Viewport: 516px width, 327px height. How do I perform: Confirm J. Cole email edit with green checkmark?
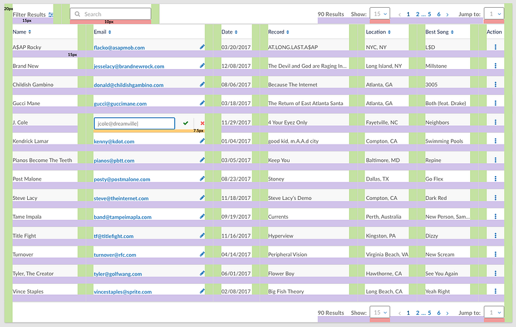coord(186,123)
